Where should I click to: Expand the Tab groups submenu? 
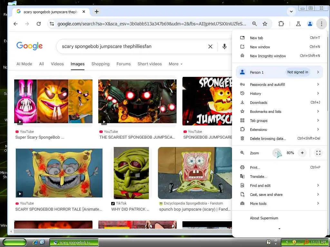tap(279, 121)
